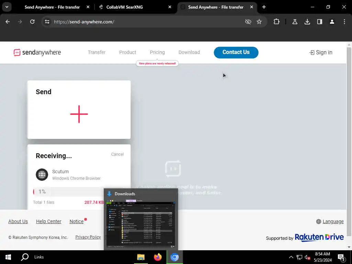The width and height of the screenshot is (352, 264).
Task: Click the 1% transfer progress bar
Action: click(68, 192)
